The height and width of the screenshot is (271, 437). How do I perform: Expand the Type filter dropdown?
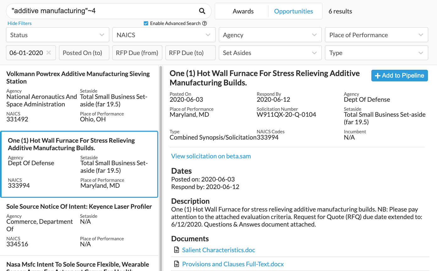[x=376, y=53]
